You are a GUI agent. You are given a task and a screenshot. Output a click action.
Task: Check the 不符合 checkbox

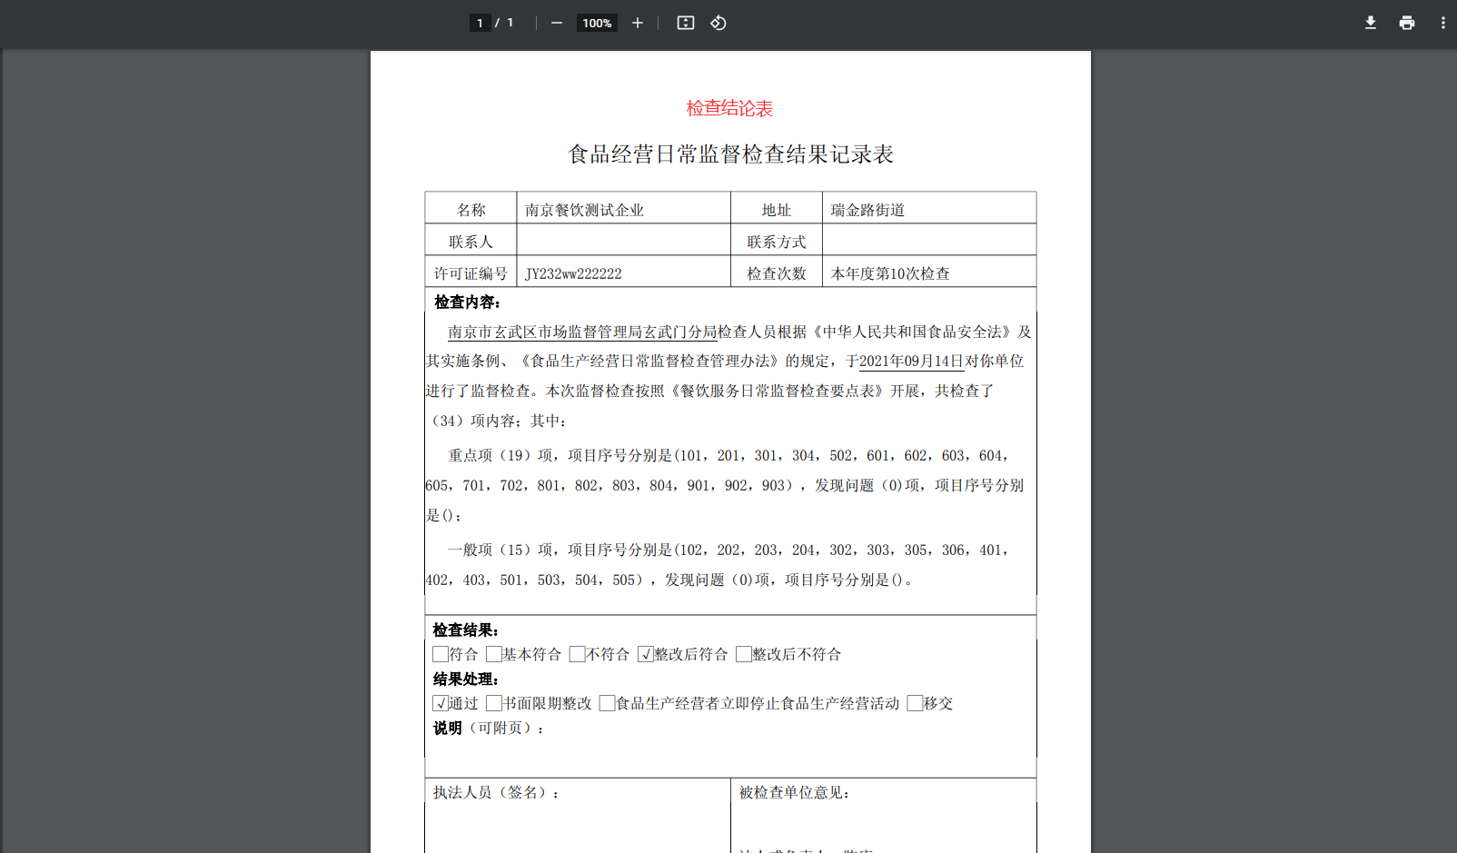(x=577, y=654)
